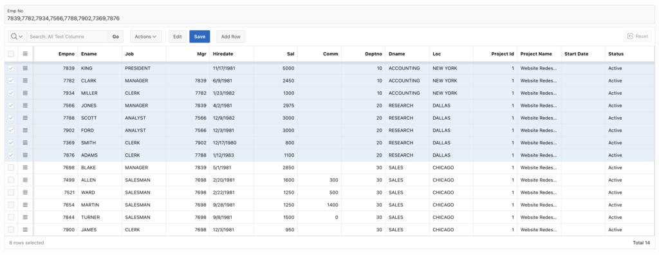Open row actions menu for BLAKE row
Screen dimensions: 659x255
25,167
